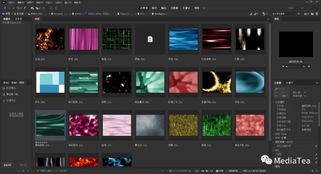The image size is (321, 174).
Task: Open the 工具 menu
Action: tap(59, 2)
